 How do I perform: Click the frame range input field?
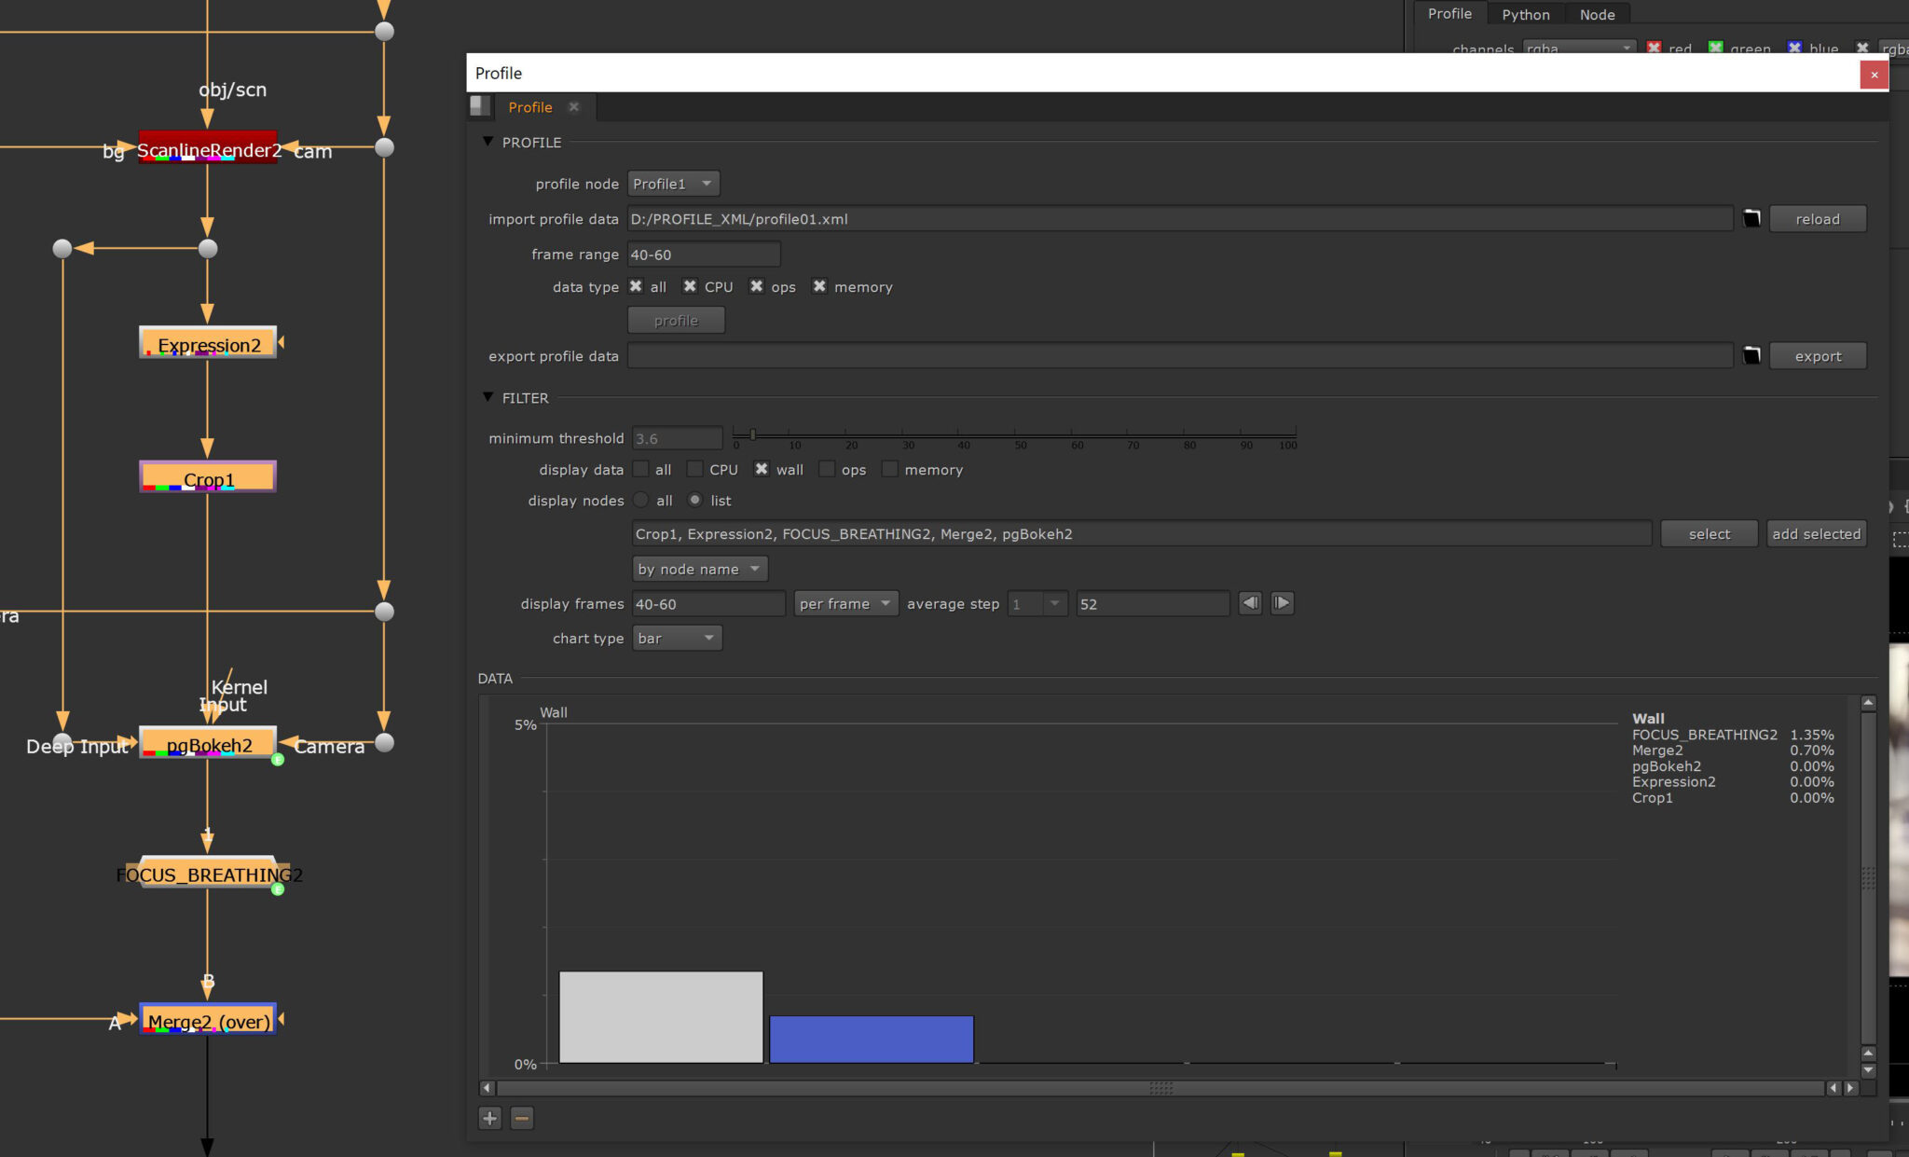[703, 255]
